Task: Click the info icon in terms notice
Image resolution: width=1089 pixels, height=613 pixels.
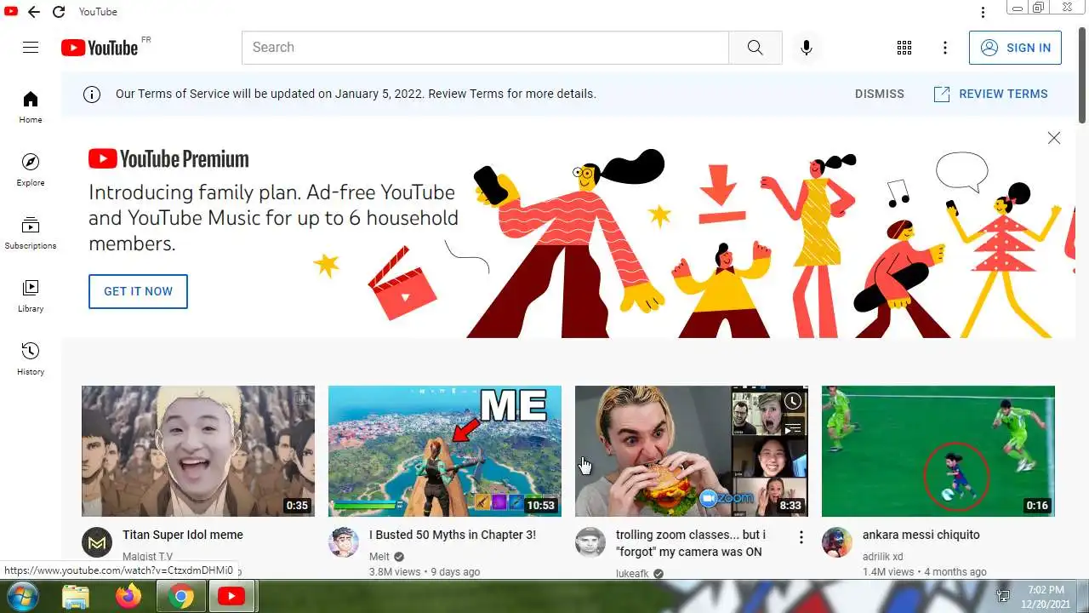Action: pos(92,94)
